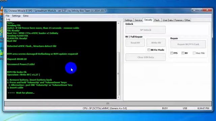216x121 pixels.
Task: Click the 0% progress bar
Action: click(108, 104)
